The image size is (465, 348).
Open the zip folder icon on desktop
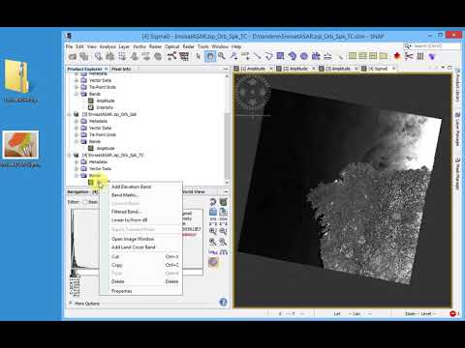point(16,75)
